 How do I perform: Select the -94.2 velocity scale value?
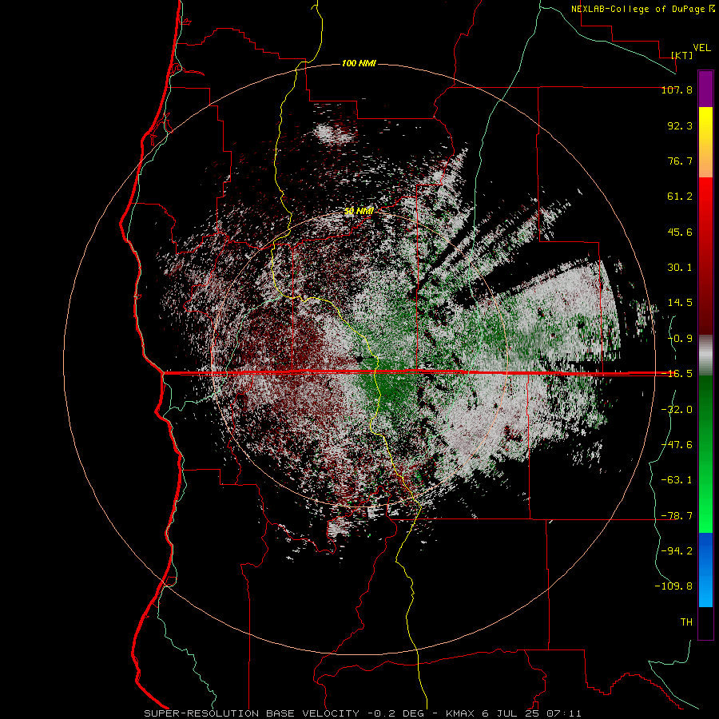(x=677, y=551)
